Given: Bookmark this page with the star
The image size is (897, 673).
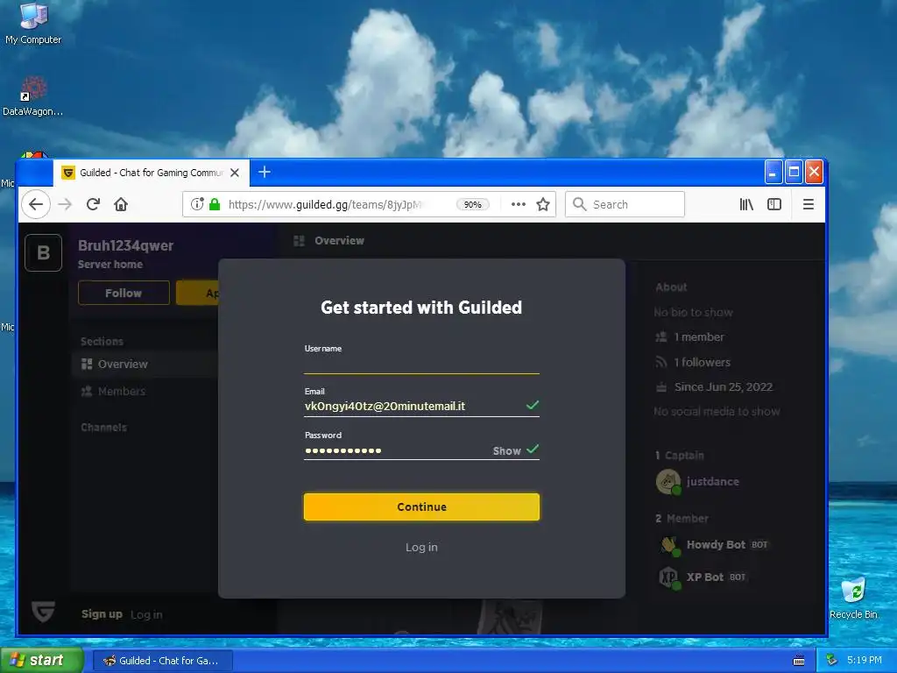Looking at the screenshot, I should 543,204.
